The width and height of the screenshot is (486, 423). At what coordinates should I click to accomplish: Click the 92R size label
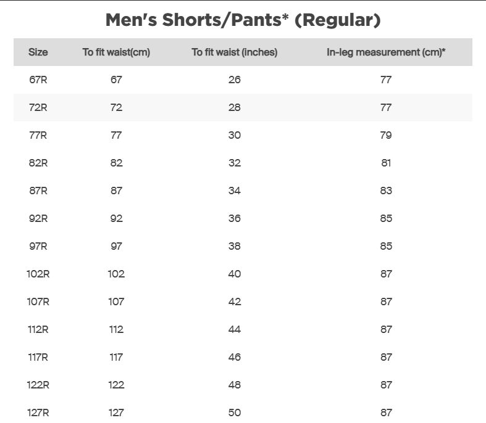click(38, 218)
